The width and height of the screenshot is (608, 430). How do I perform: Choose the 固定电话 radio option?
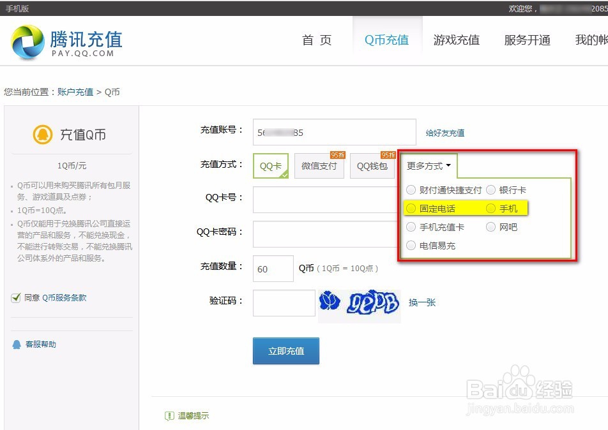411,209
